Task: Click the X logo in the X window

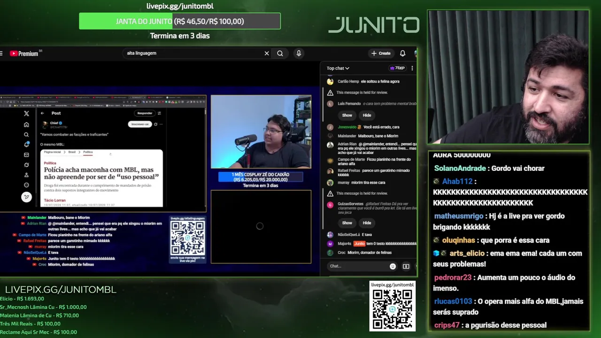Action: click(x=26, y=114)
